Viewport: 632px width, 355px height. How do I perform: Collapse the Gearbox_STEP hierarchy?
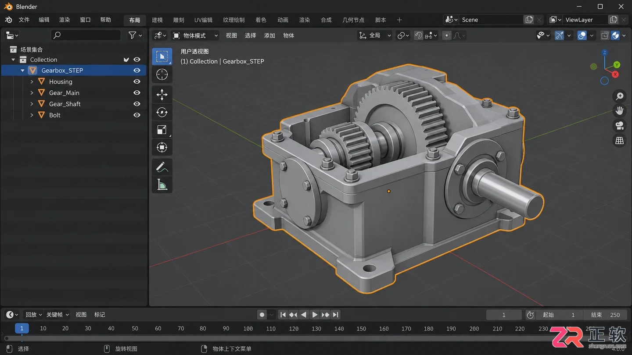point(23,70)
